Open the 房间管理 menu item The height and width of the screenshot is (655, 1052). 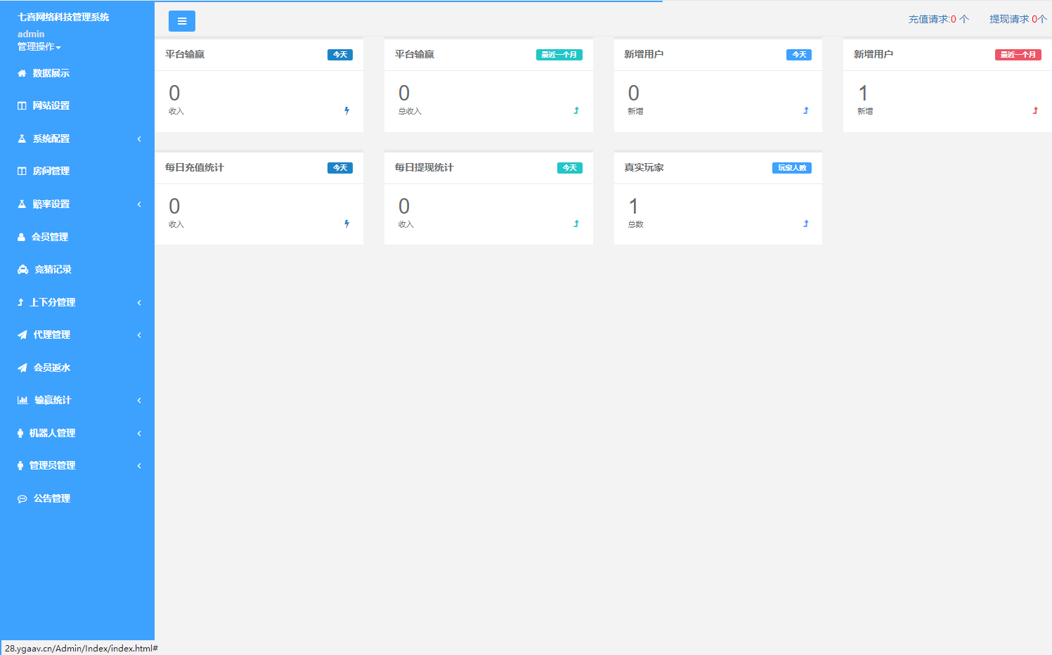(x=51, y=171)
